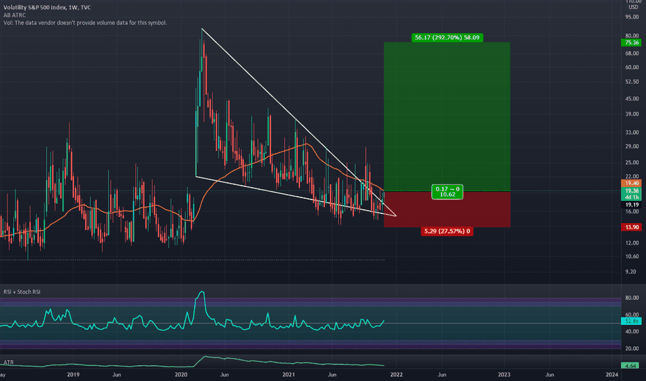This screenshot has width=646, height=381.
Task: Select the green profit label 56.17 (292.70%)
Action: click(447, 37)
